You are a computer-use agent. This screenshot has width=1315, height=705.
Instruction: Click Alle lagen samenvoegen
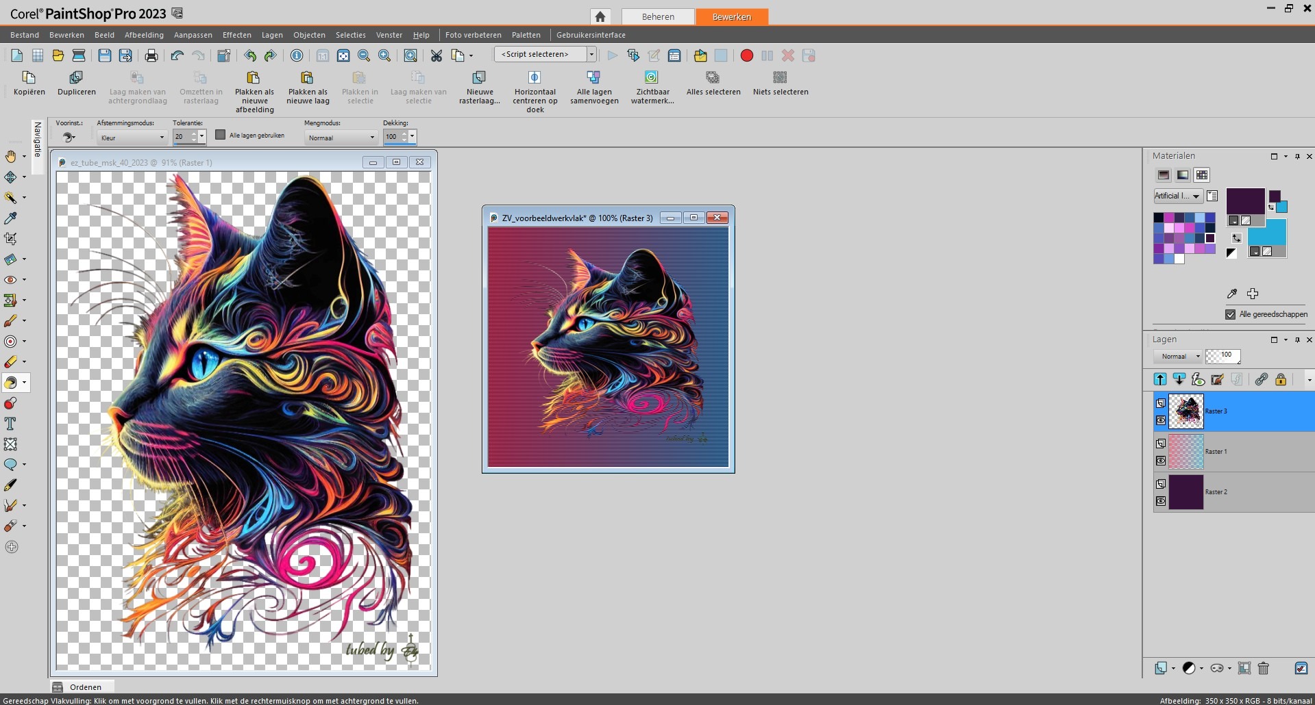[594, 88]
